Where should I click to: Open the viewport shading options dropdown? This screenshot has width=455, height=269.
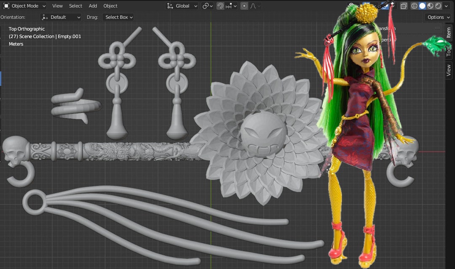tap(446, 6)
